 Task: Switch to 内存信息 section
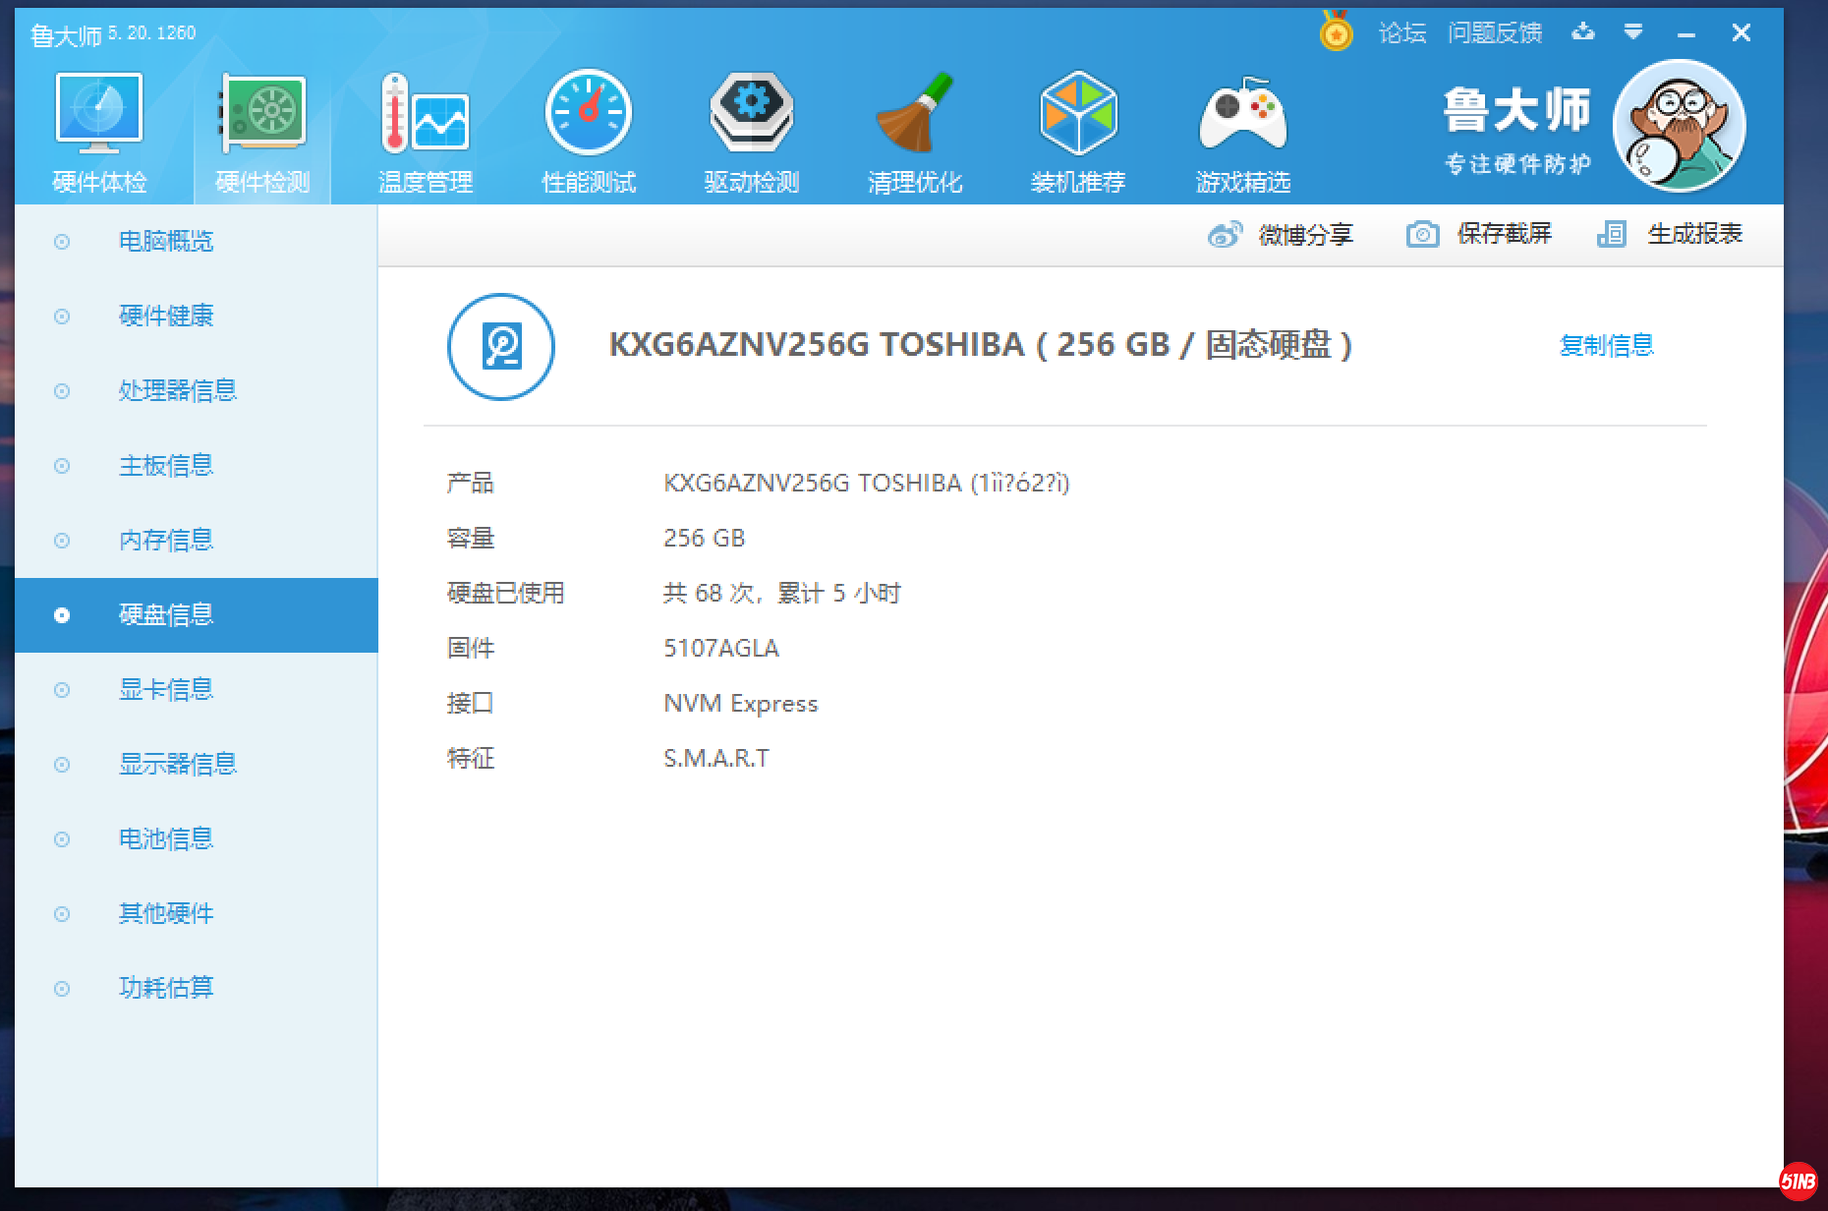(x=166, y=540)
